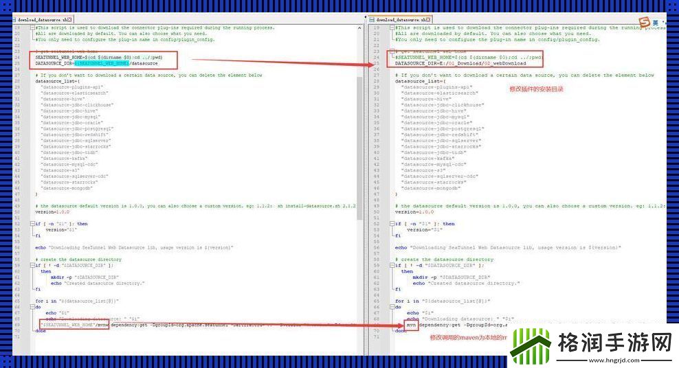Collapse comment block fold at line 19, right pane
The width and height of the screenshot is (679, 368).
pyautogui.click(x=392, y=28)
